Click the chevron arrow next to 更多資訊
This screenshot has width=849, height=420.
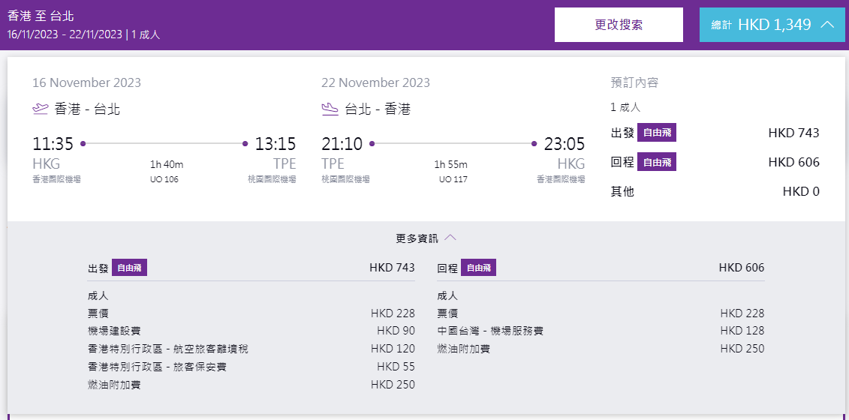point(450,238)
